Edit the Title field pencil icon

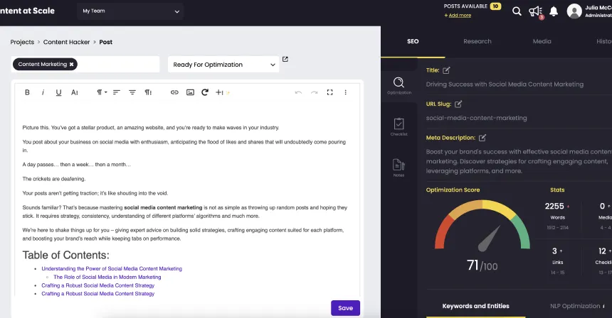(x=446, y=70)
